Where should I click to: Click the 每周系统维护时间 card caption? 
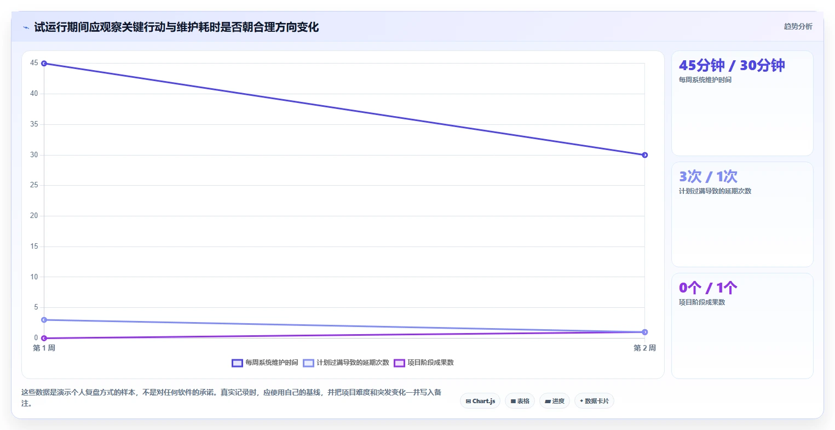(x=705, y=80)
